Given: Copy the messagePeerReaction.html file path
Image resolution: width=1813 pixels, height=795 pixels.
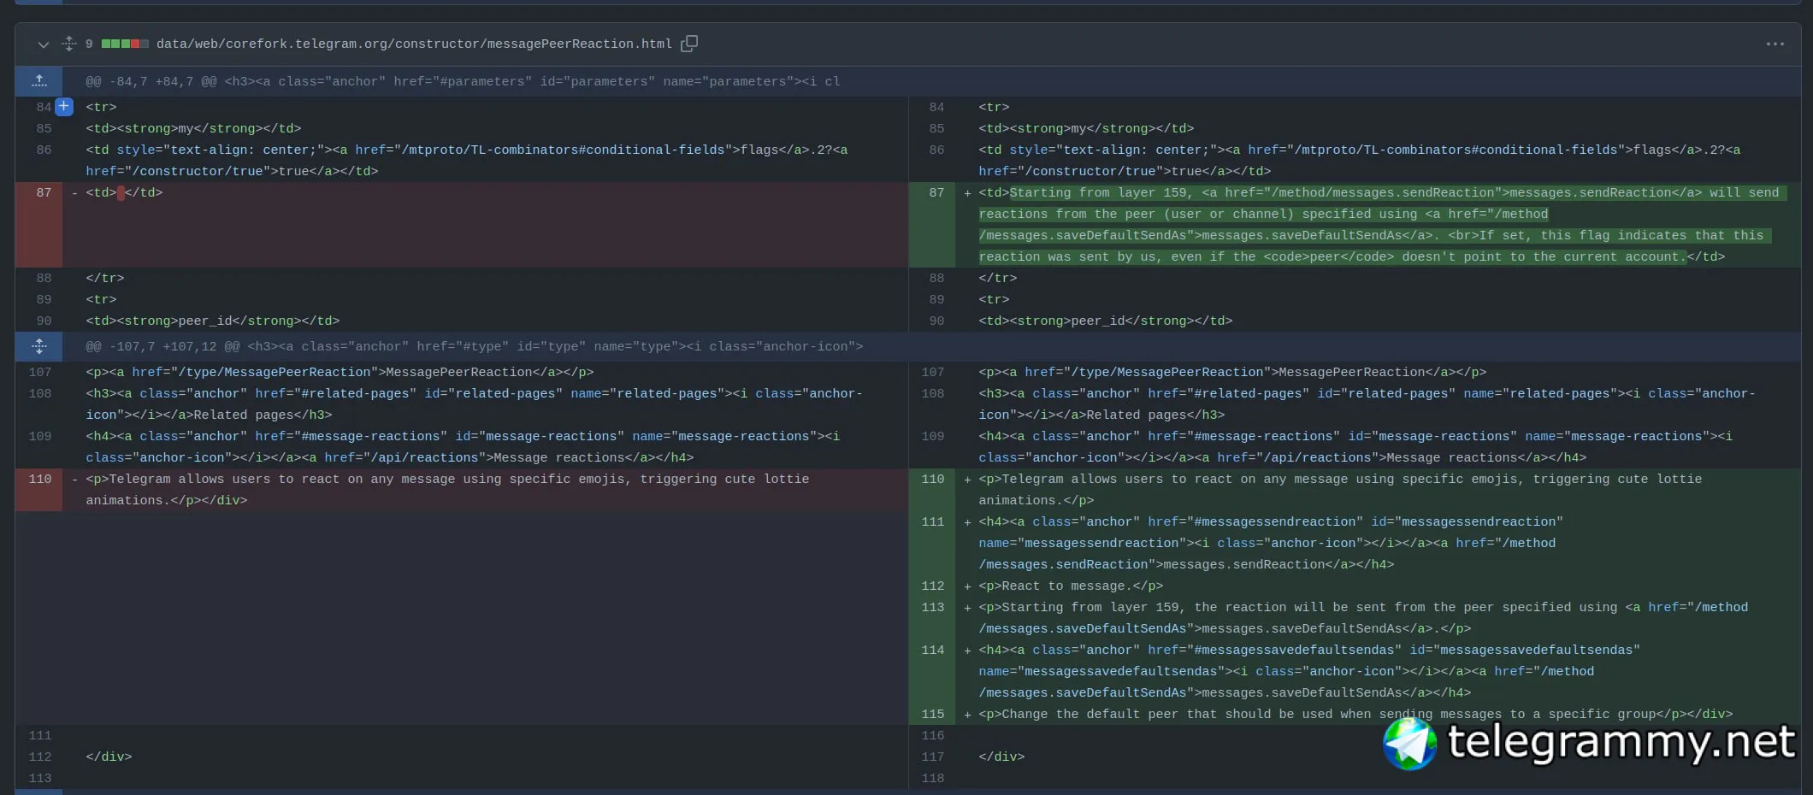Looking at the screenshot, I should (689, 44).
